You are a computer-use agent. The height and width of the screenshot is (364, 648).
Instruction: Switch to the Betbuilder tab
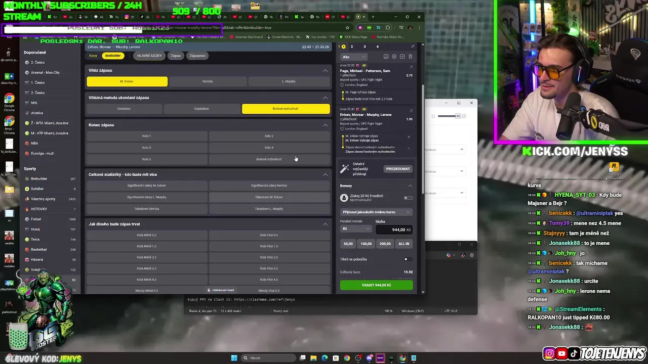coord(113,56)
